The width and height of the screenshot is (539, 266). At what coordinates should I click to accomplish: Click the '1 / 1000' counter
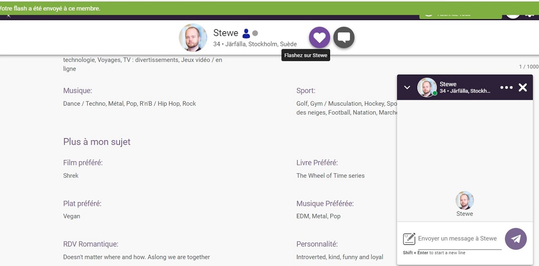coord(528,66)
